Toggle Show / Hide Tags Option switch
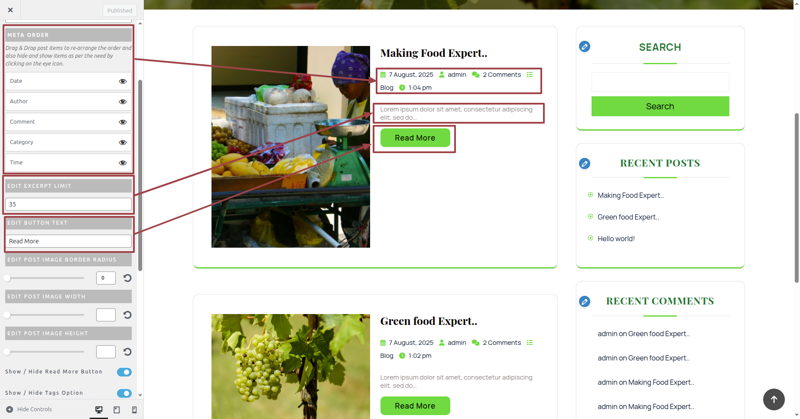This screenshot has height=419, width=800. pyautogui.click(x=124, y=393)
